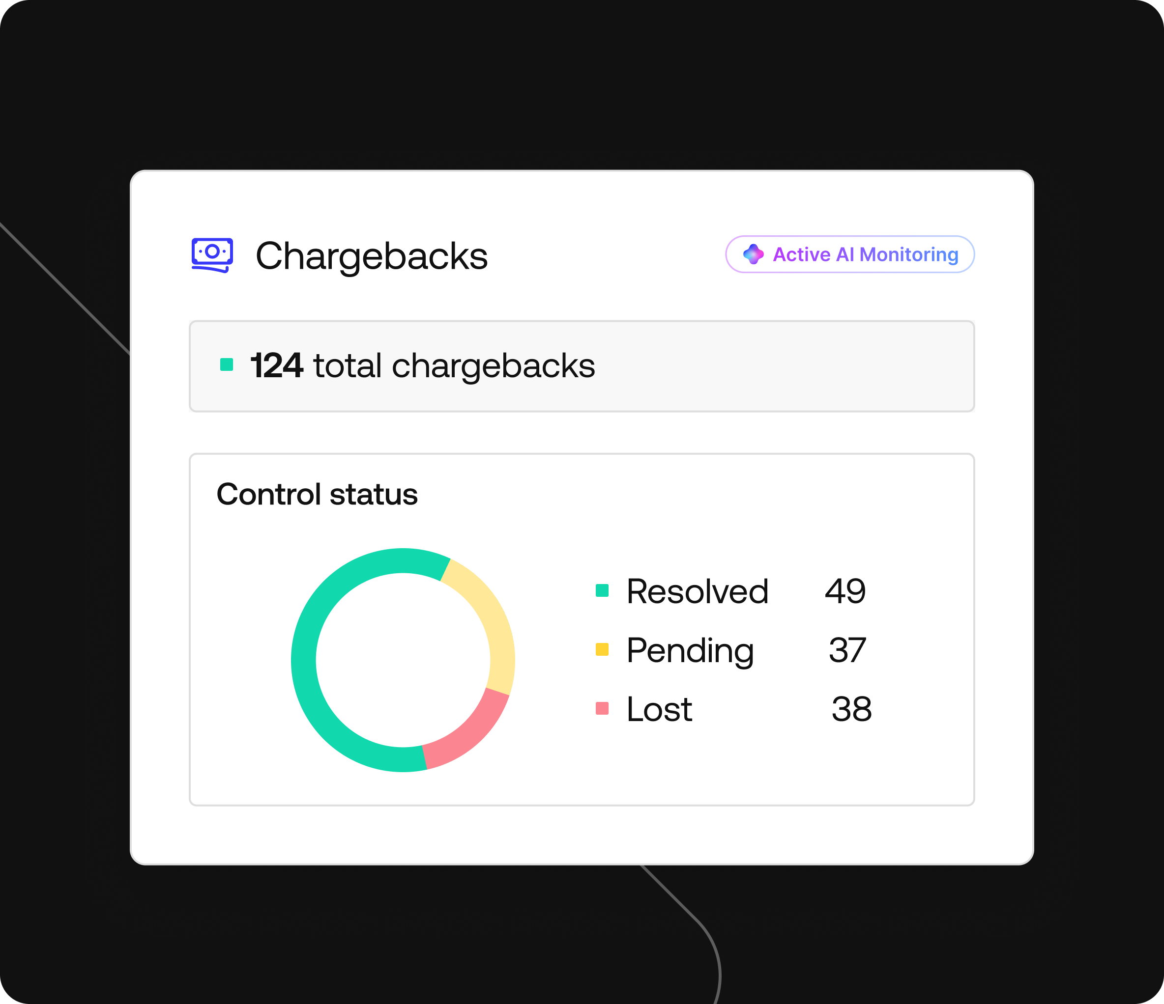Click the Resolved count of 49

845,591
